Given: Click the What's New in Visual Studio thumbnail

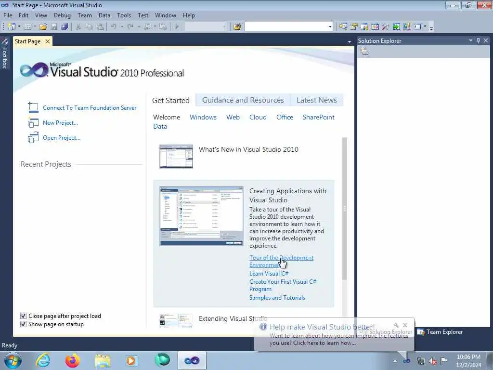Looking at the screenshot, I should (176, 157).
